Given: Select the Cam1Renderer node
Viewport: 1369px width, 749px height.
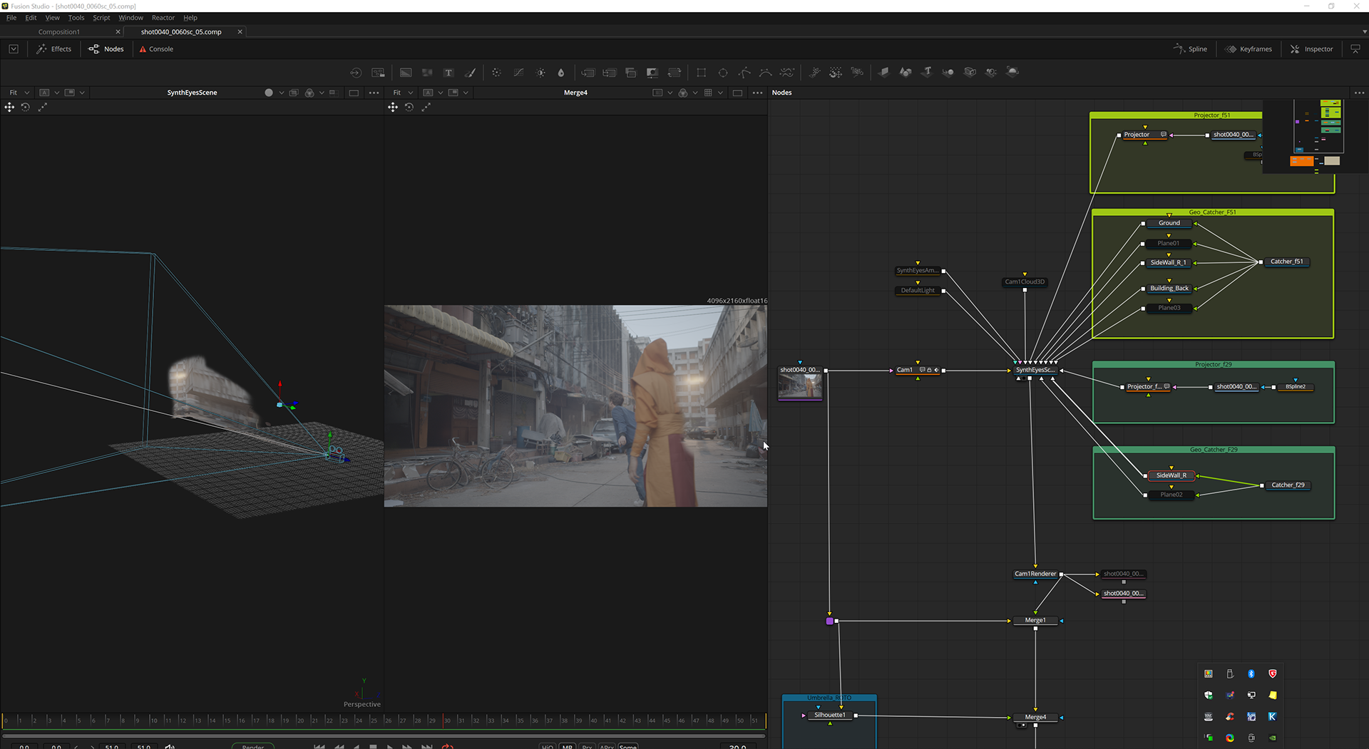Looking at the screenshot, I should coord(1035,574).
